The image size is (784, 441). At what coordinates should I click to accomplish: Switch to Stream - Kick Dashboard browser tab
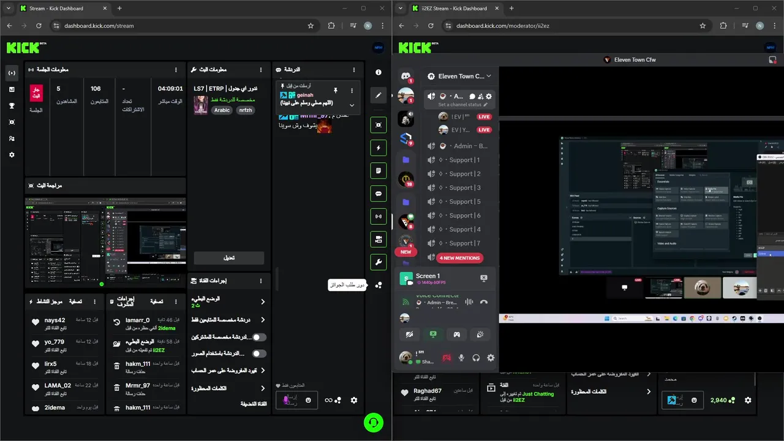point(64,9)
